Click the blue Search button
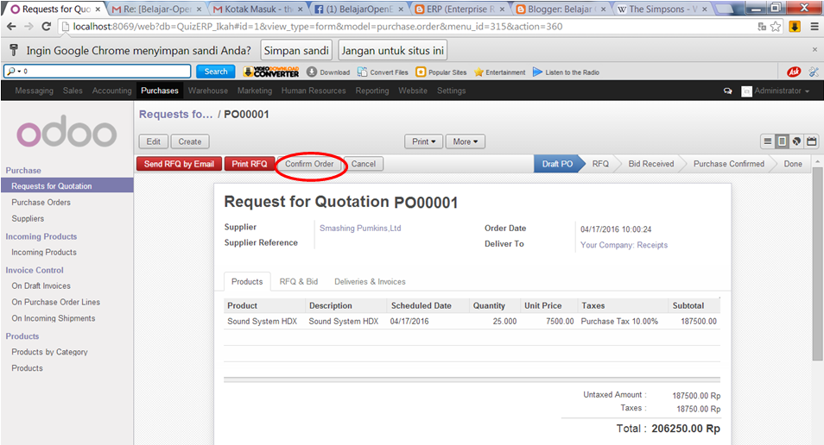 coord(215,72)
